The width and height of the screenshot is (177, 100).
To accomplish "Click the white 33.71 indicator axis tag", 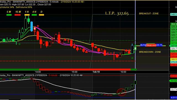I will (173, 89).
